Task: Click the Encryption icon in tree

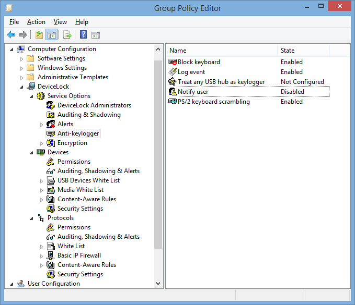Action: pyautogui.click(x=51, y=143)
